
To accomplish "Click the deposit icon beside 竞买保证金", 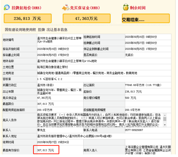I will click(66, 8).
